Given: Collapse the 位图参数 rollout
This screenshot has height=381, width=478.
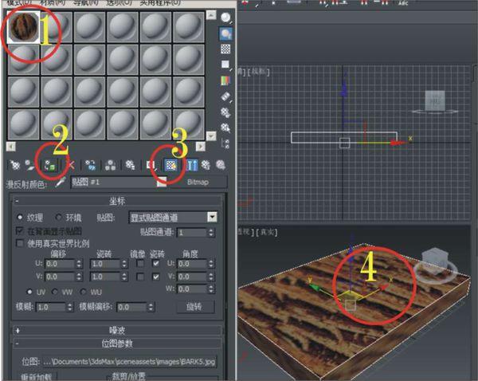Looking at the screenshot, I should (117, 344).
